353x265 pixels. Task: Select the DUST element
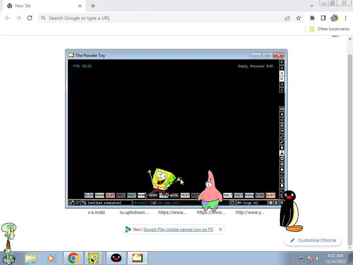[x=270, y=195]
